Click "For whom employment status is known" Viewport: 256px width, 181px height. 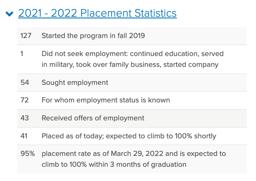[x=105, y=100]
